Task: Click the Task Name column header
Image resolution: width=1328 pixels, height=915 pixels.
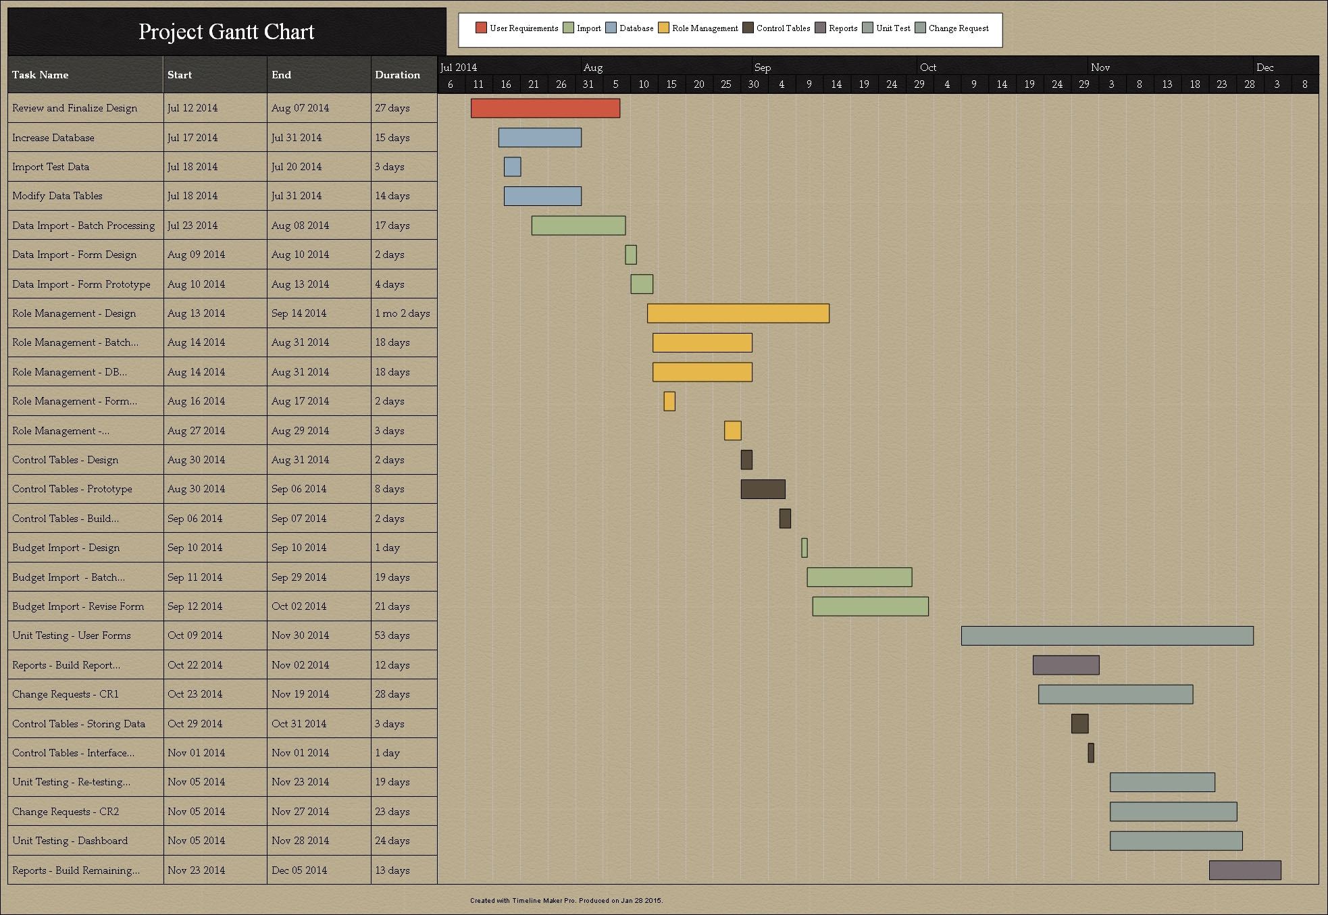Action: [41, 74]
